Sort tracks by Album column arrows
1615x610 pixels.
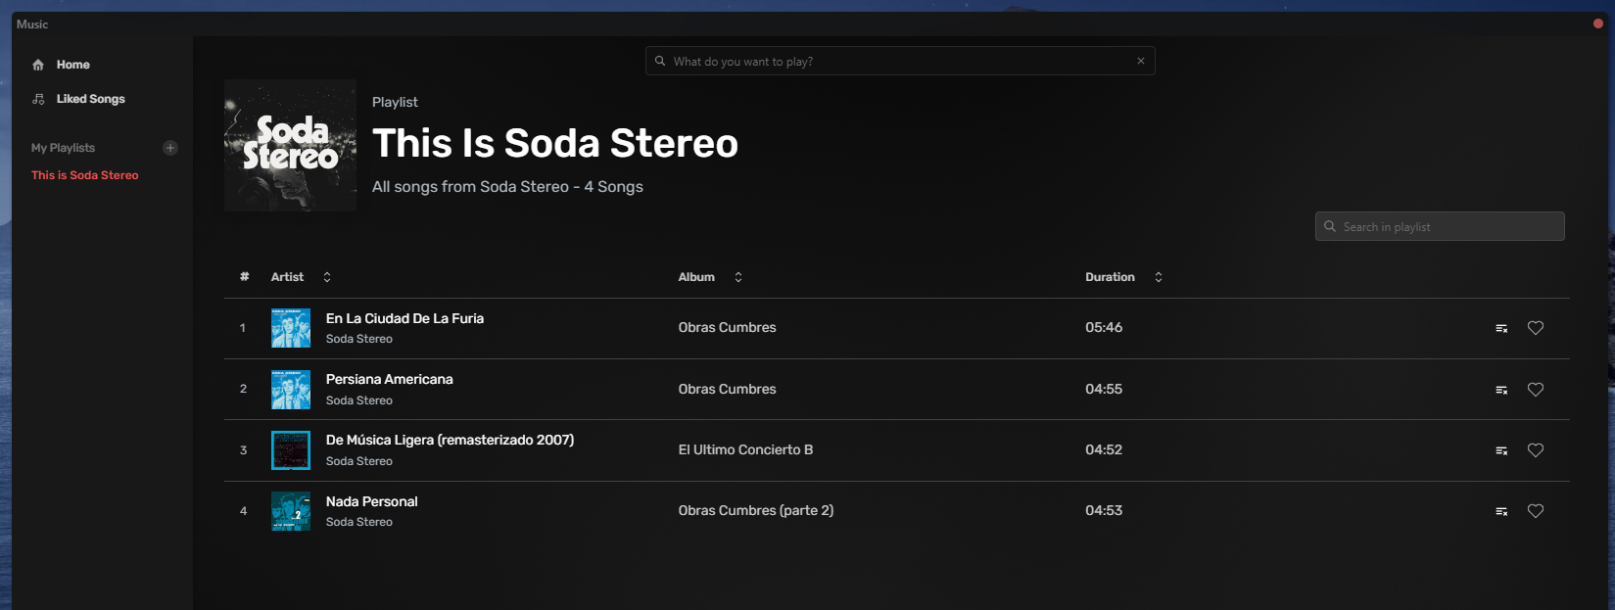coord(738,277)
